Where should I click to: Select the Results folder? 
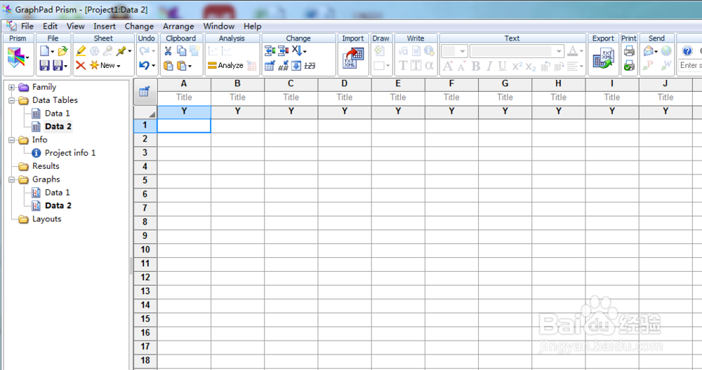[x=46, y=166]
